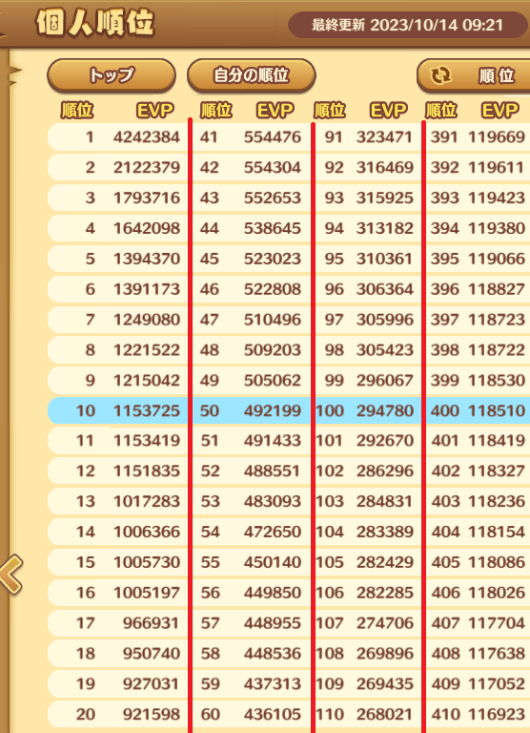Select rank 91 entry with 323471

368,137
